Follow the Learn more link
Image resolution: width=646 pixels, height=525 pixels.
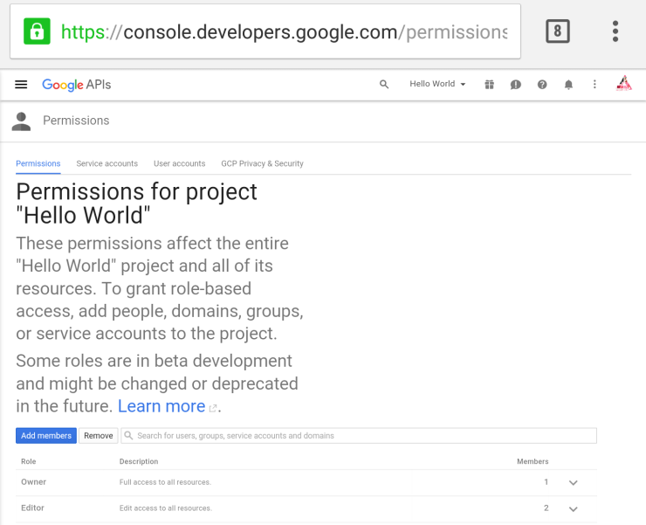(161, 406)
